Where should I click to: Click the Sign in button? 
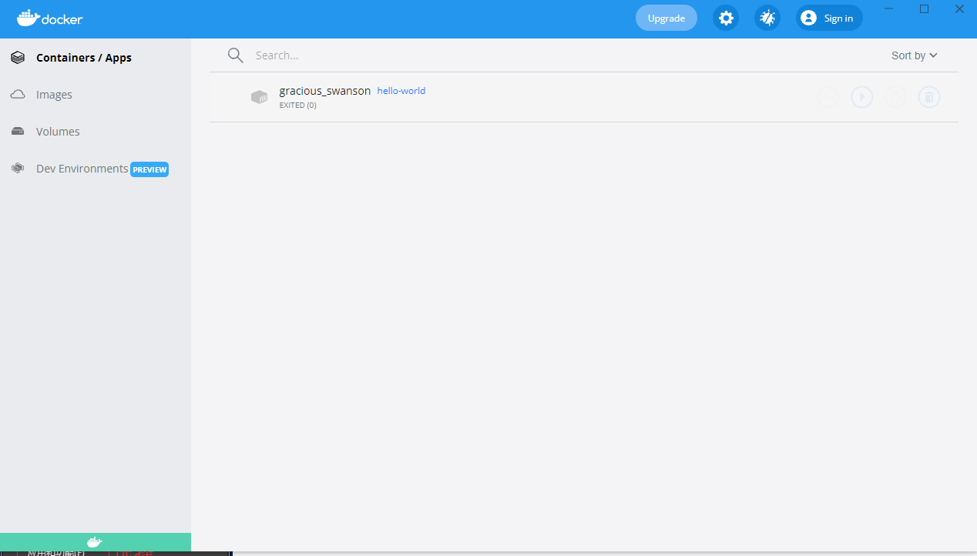(829, 18)
